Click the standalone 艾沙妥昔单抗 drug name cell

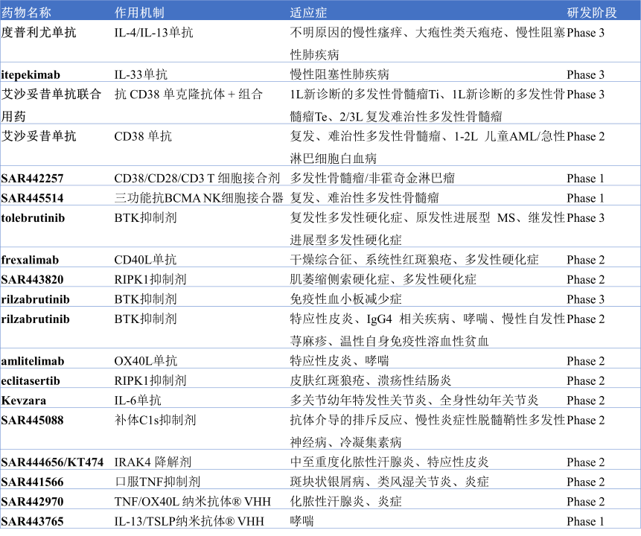[39, 136]
